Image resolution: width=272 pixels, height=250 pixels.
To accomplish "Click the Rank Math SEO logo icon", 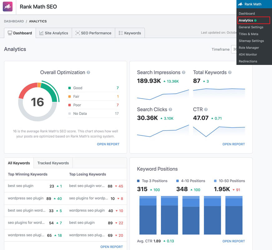I will coord(7,7).
